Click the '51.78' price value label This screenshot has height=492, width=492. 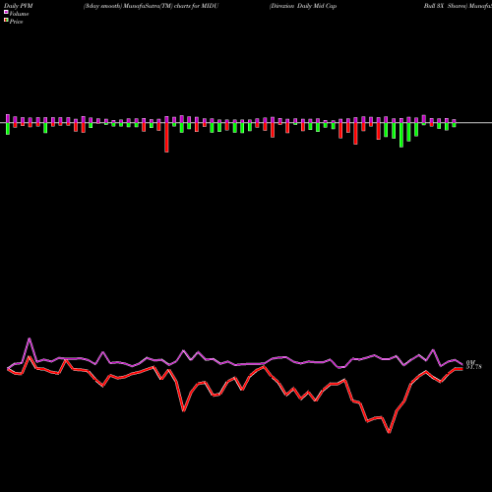click(x=473, y=367)
